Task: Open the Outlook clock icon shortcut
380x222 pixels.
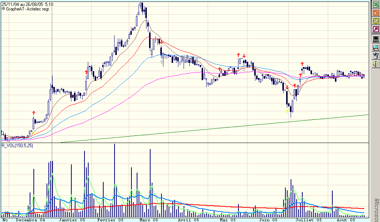Action: click(375, 21)
